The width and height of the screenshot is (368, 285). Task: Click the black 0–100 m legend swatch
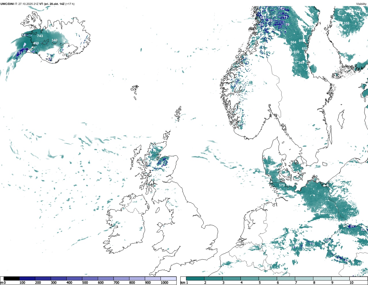pos(12,278)
